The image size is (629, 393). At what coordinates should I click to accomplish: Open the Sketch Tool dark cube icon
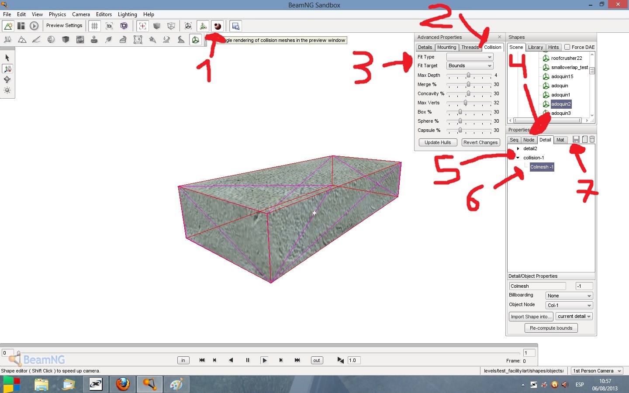66,40
